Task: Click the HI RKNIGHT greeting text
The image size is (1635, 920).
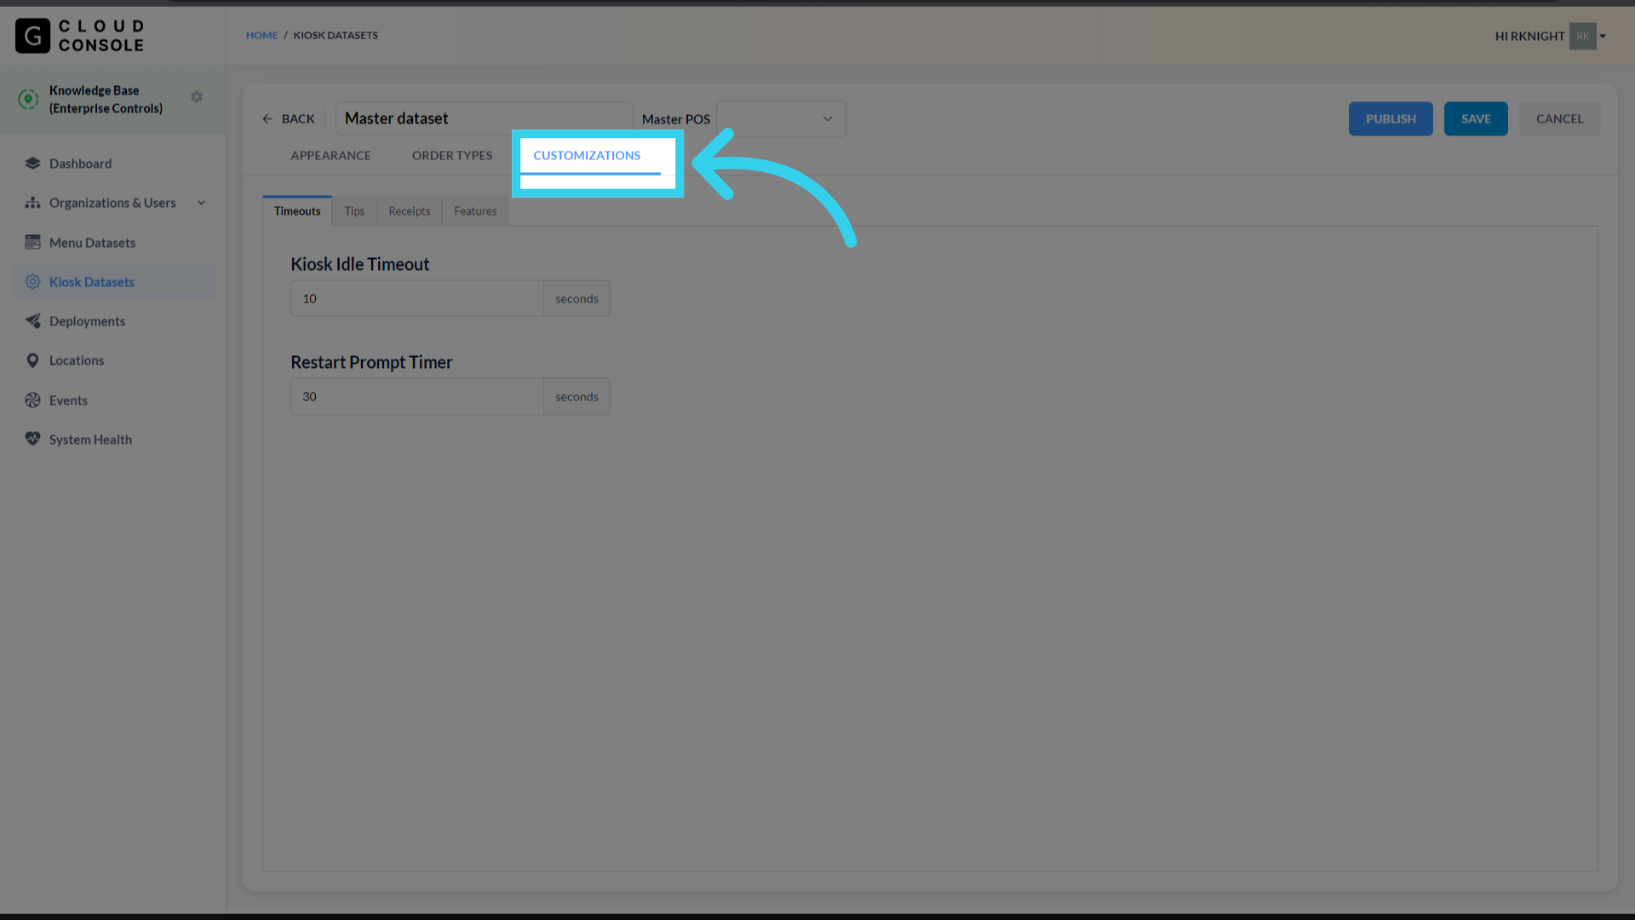Action: pyautogui.click(x=1529, y=36)
